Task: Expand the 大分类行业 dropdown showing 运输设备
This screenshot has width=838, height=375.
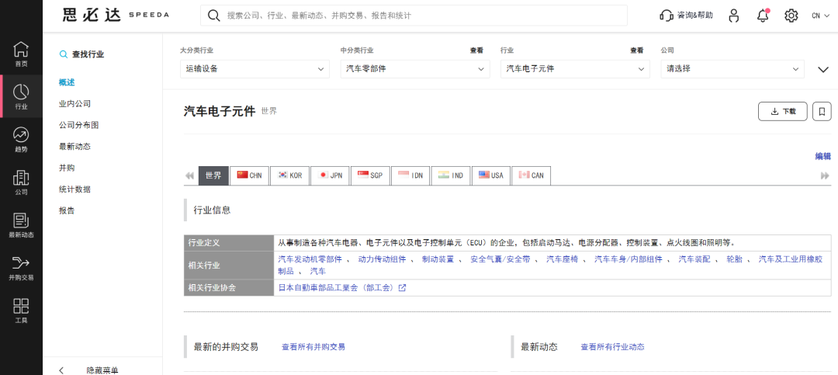Action: [255, 68]
